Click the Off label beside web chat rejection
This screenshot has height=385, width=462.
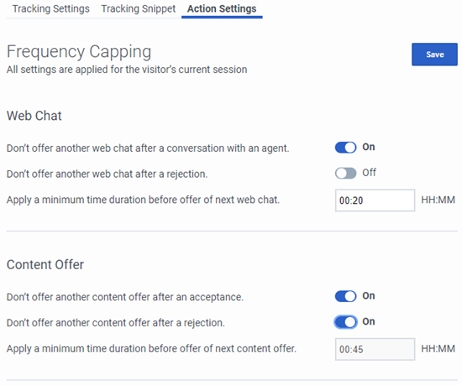click(370, 172)
